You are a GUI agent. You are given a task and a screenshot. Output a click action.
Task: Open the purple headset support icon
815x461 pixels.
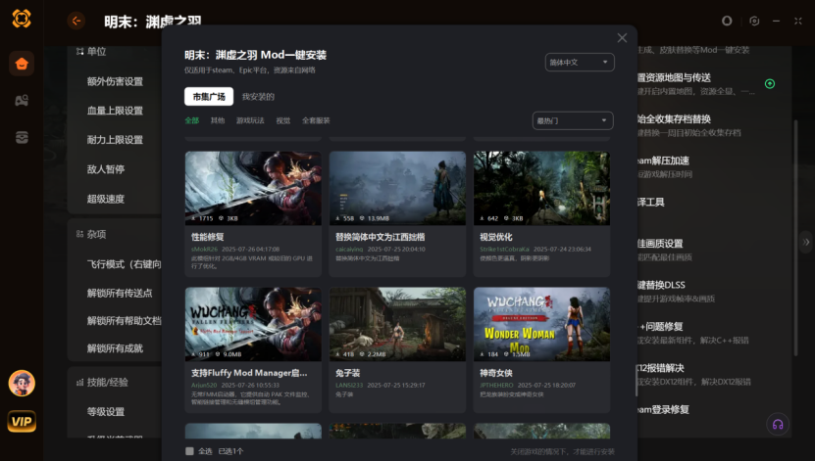click(x=778, y=424)
